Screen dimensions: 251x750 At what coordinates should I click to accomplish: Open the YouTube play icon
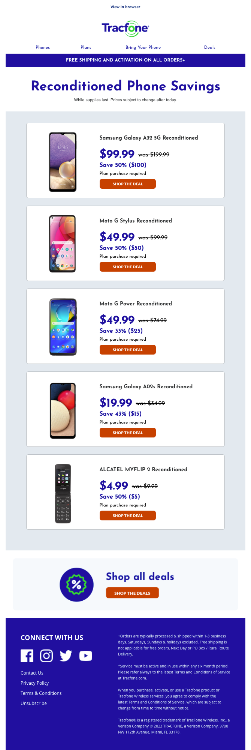point(86,655)
